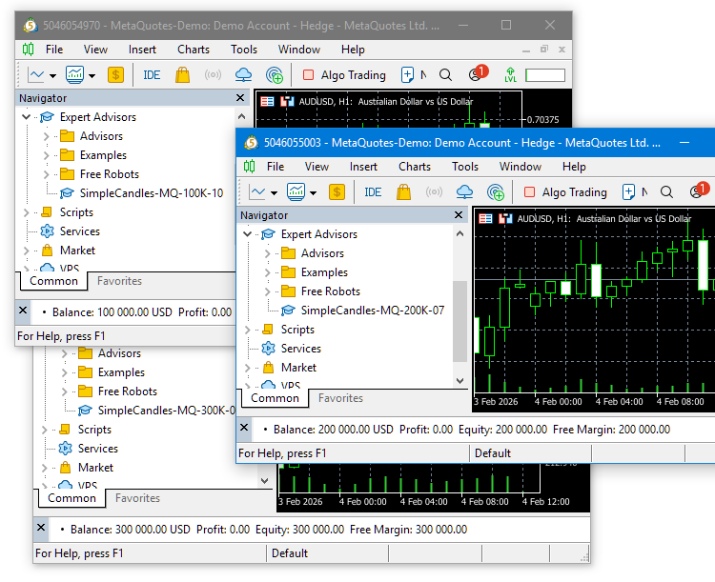Viewport: 715px width, 582px height.
Task: Click chart monitor icon in 5046055003 toolbar
Action: click(x=296, y=191)
